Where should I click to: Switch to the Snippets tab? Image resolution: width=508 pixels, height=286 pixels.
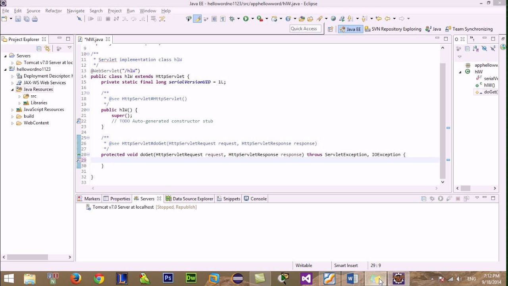(229, 199)
